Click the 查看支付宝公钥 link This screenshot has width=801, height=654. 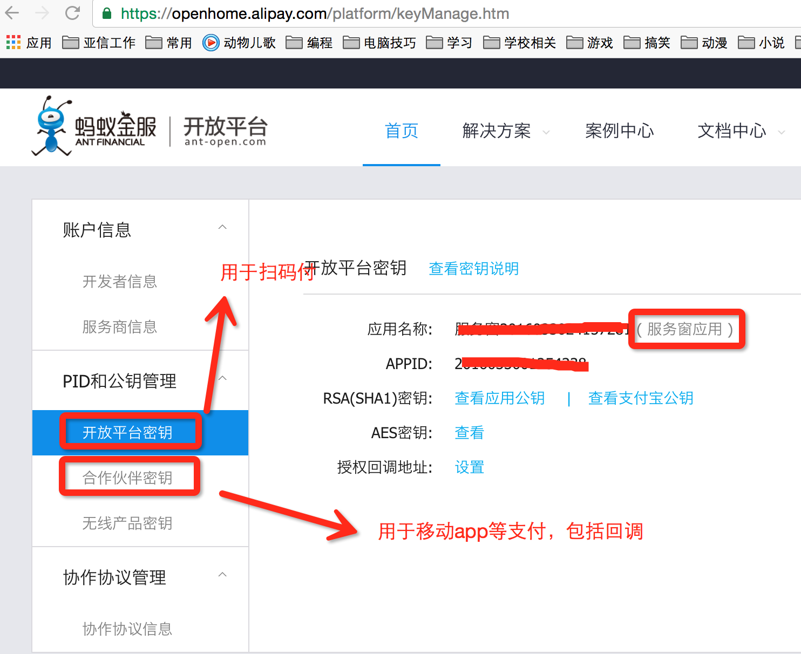pyautogui.click(x=641, y=398)
